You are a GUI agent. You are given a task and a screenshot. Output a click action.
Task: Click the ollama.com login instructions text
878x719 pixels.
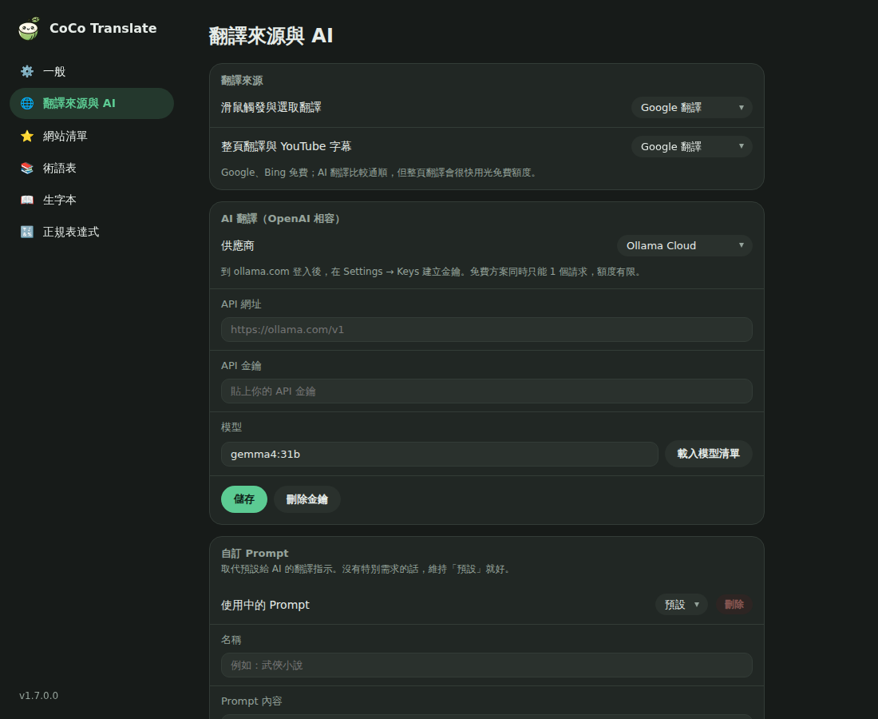(433, 272)
